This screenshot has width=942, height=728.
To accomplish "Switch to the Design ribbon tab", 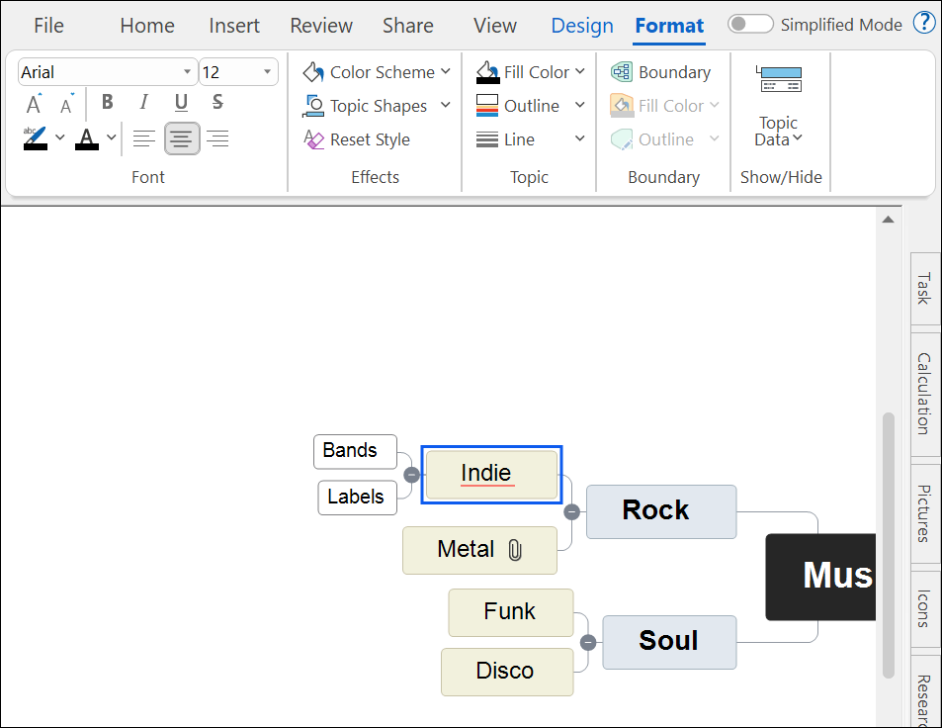I will tap(581, 26).
